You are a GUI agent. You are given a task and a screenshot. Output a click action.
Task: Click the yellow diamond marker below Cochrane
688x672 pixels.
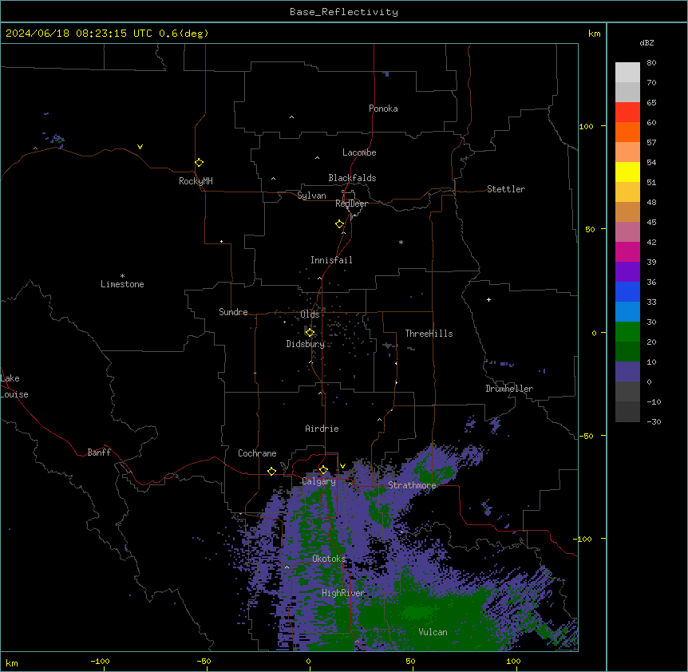tap(271, 471)
